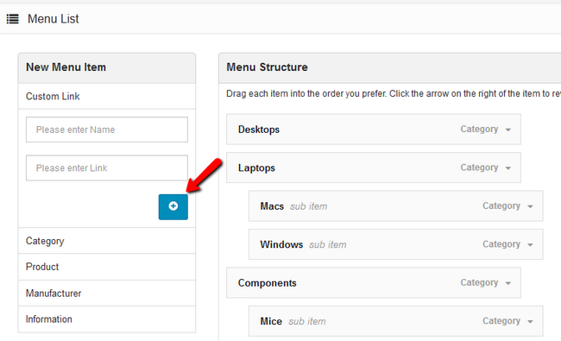561x341 pixels.
Task: Select the Desktops menu item
Action: pos(374,129)
